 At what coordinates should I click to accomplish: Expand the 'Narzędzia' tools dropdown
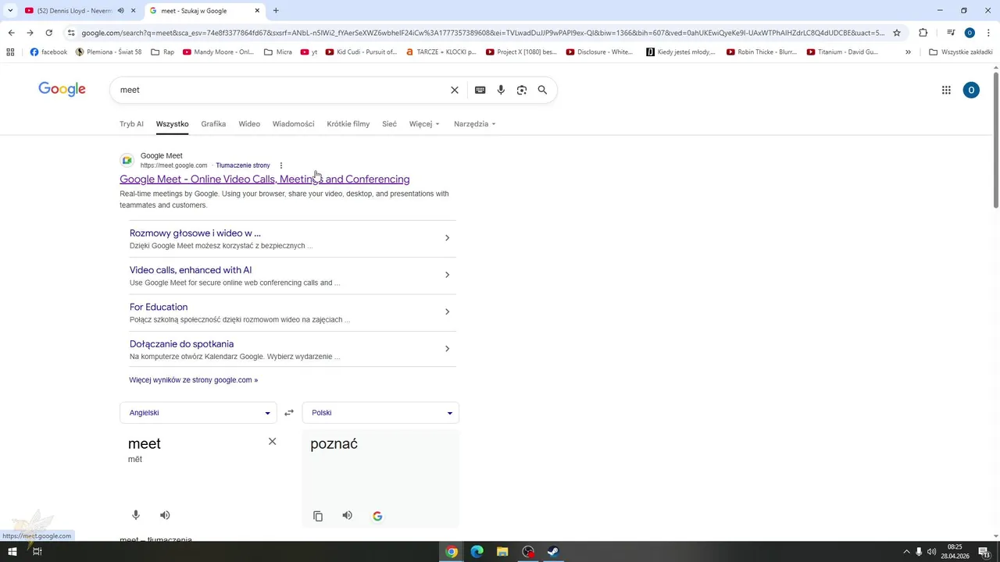[475, 124]
